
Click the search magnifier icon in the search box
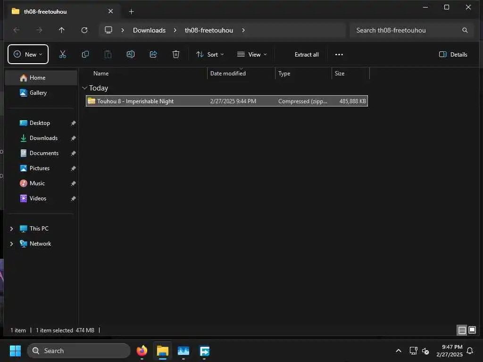[x=465, y=30]
